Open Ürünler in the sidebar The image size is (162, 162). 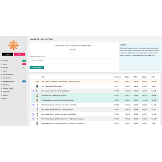pos(5,71)
